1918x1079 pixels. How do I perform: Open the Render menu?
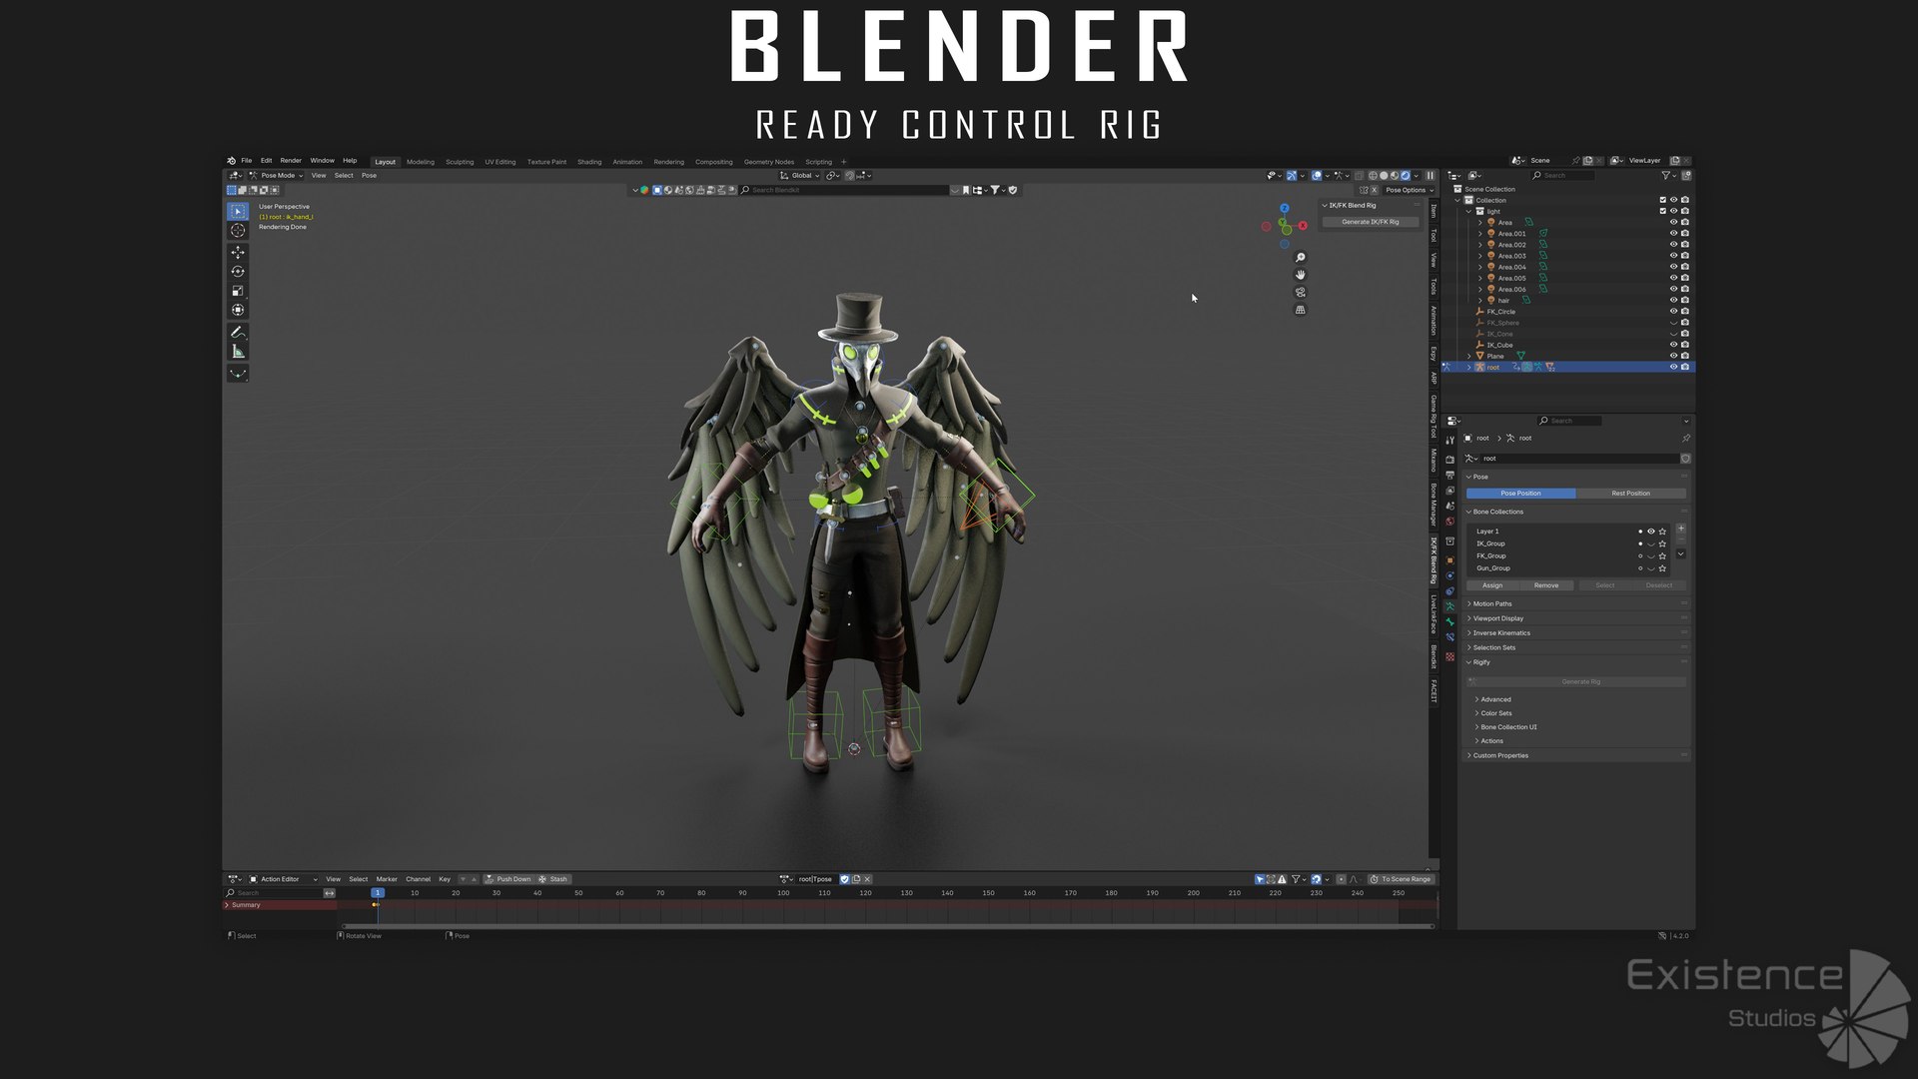pyautogui.click(x=291, y=161)
